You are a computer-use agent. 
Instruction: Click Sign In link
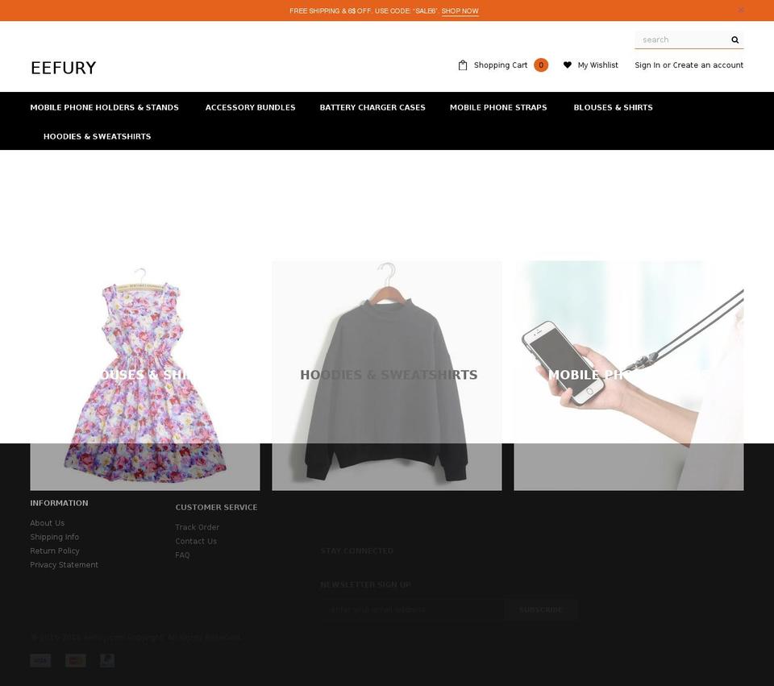(647, 65)
